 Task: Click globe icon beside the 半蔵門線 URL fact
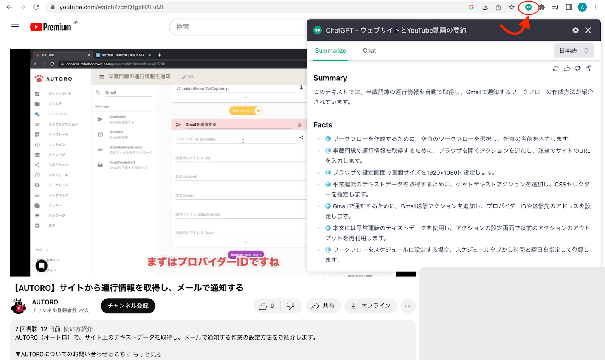click(328, 151)
